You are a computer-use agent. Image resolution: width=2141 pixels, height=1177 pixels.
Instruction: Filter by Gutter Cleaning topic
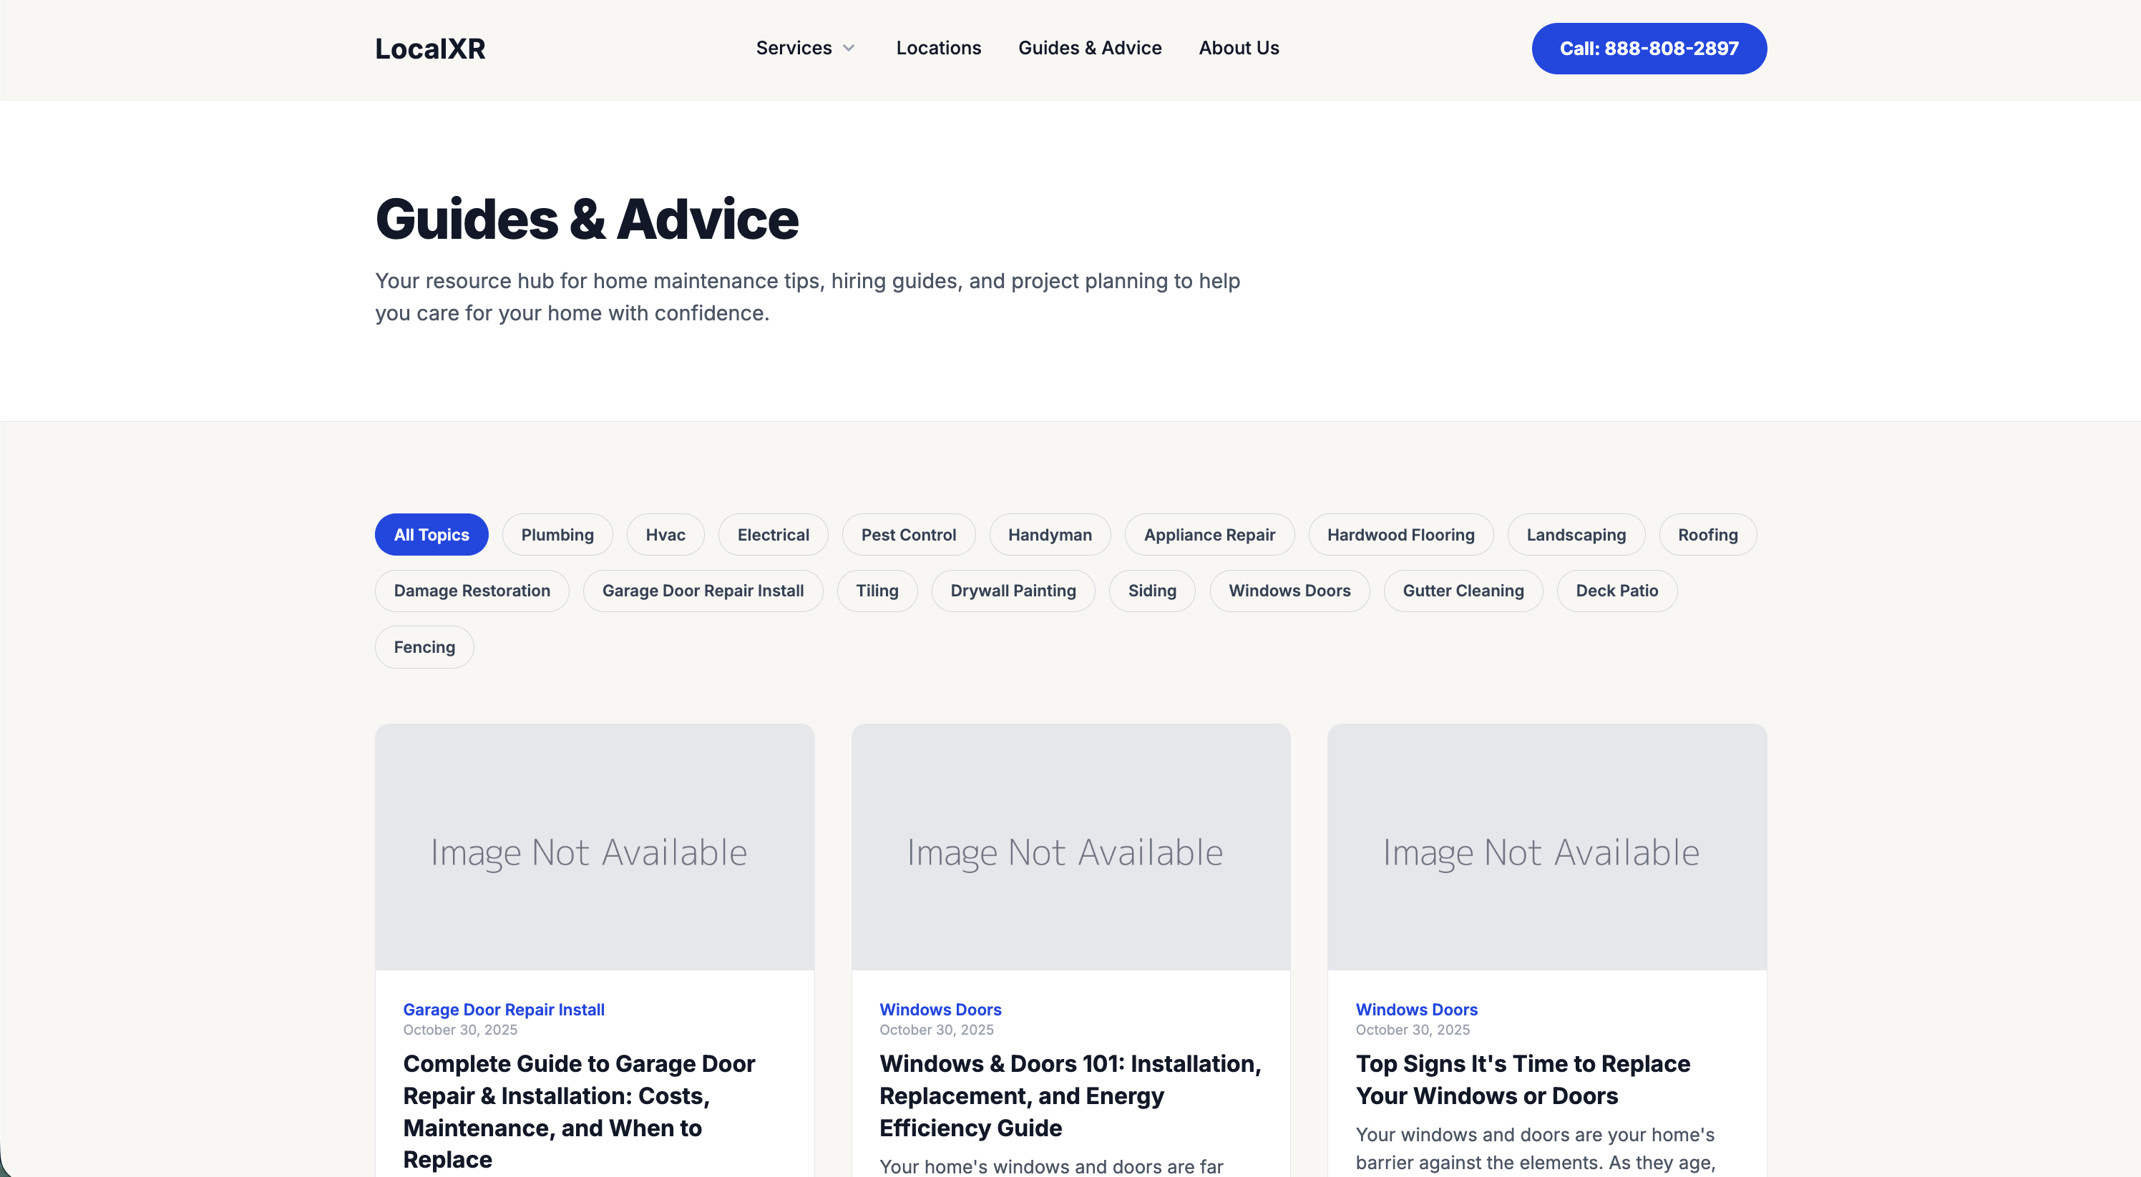1463,591
